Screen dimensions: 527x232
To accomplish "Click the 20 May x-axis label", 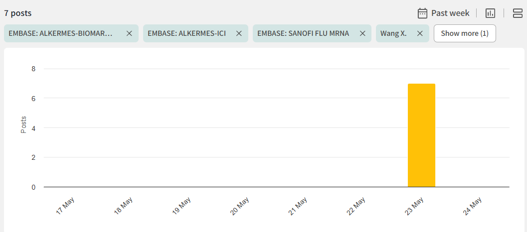I will 240,206.
